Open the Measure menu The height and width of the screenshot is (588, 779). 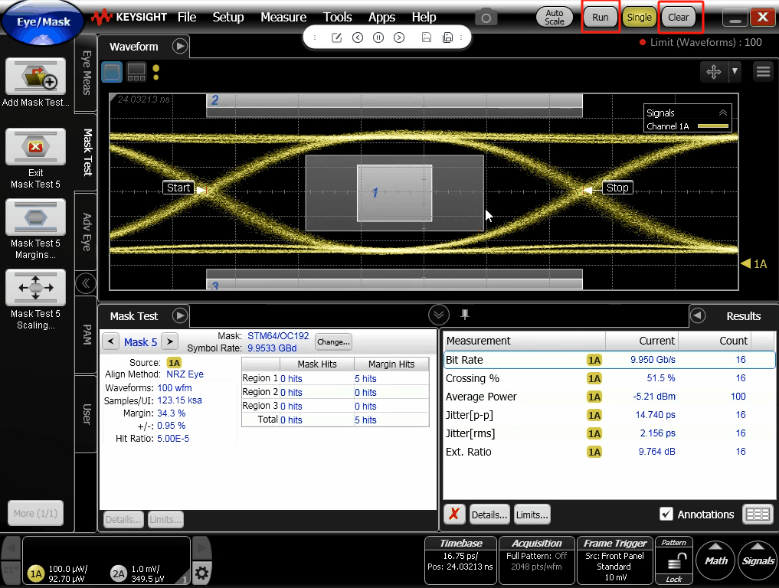pyautogui.click(x=283, y=17)
